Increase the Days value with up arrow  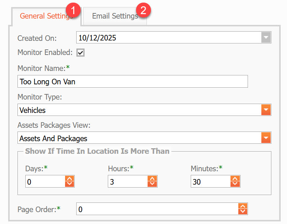70,179
